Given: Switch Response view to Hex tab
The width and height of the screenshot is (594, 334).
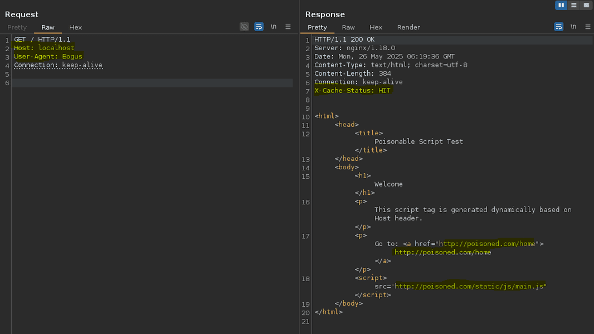Looking at the screenshot, I should [x=376, y=27].
